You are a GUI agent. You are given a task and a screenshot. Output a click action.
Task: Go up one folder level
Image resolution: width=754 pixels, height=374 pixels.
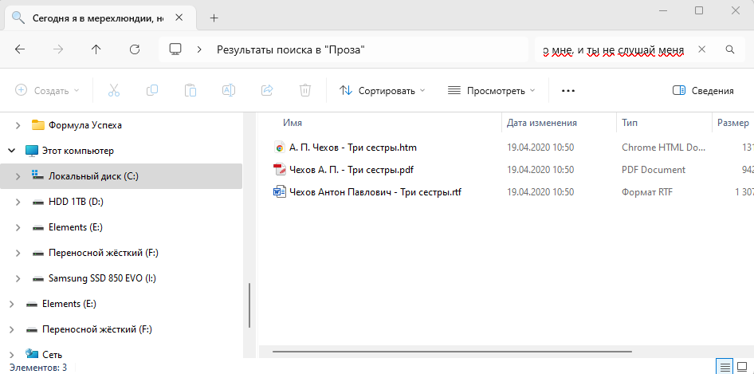(x=96, y=49)
